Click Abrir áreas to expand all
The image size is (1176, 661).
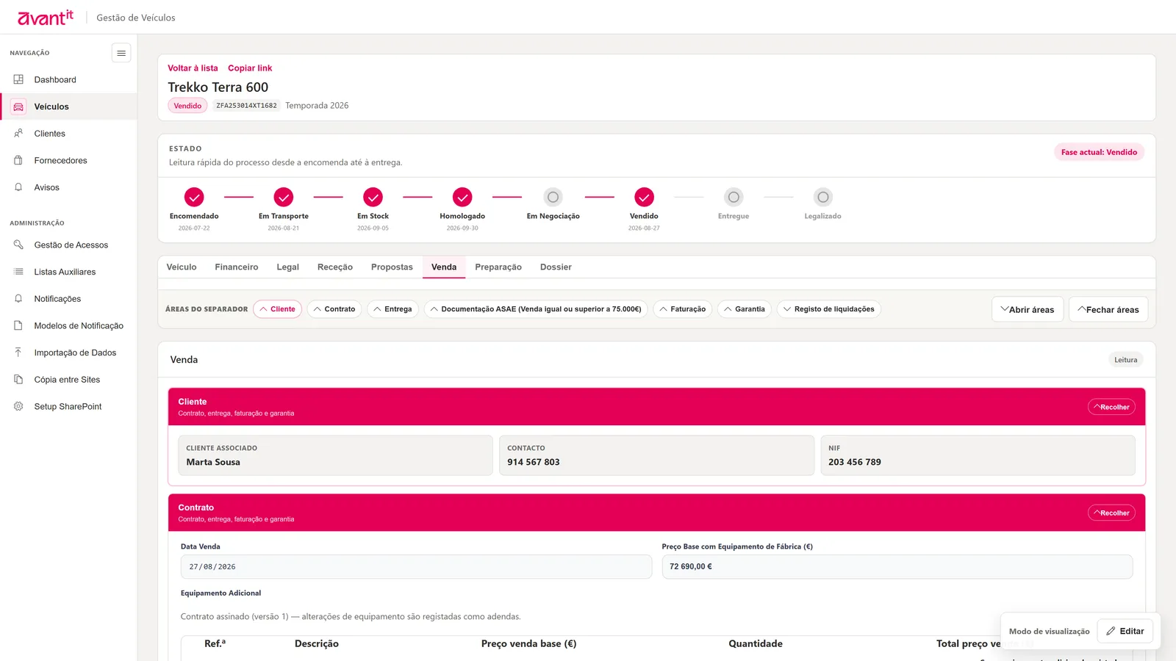(x=1028, y=309)
